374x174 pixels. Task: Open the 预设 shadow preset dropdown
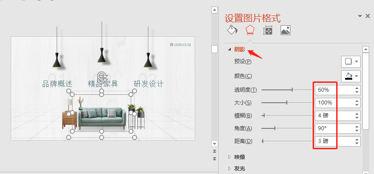coord(350,62)
